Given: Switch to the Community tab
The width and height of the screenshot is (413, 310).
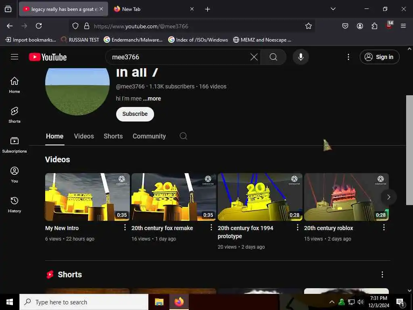Looking at the screenshot, I should point(149,136).
